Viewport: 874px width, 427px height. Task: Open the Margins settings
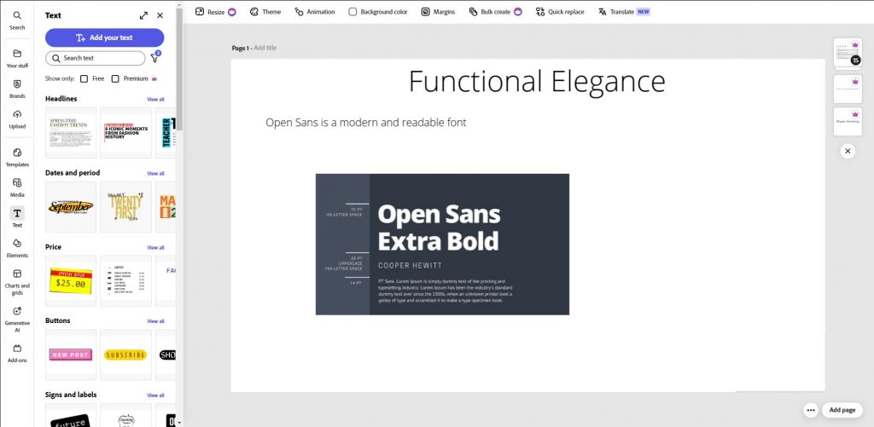pyautogui.click(x=438, y=12)
